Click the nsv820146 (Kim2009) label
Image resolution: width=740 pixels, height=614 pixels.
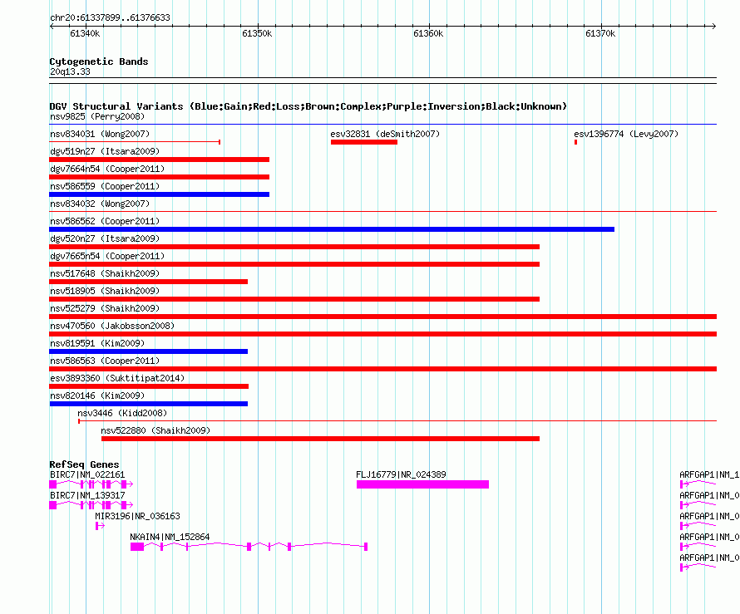pos(97,395)
